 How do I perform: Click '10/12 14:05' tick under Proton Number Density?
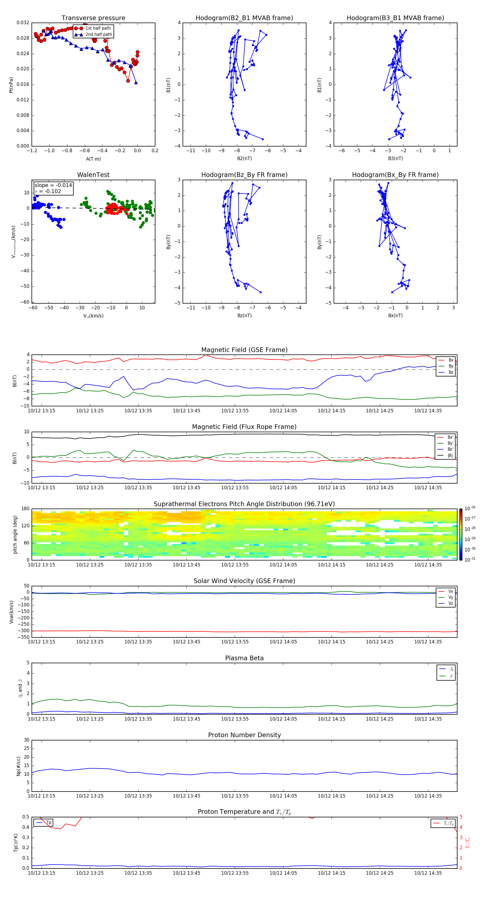point(283,796)
